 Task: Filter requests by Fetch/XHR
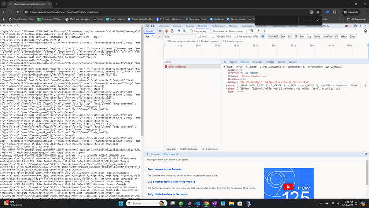(273, 36)
